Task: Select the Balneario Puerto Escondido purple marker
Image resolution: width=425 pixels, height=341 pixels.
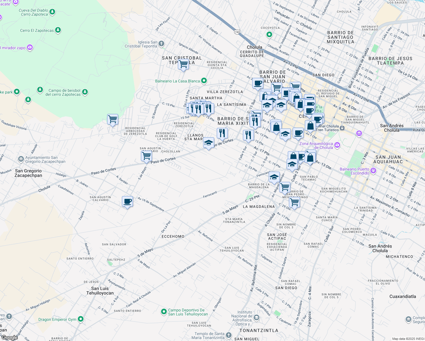Action: pos(373,170)
